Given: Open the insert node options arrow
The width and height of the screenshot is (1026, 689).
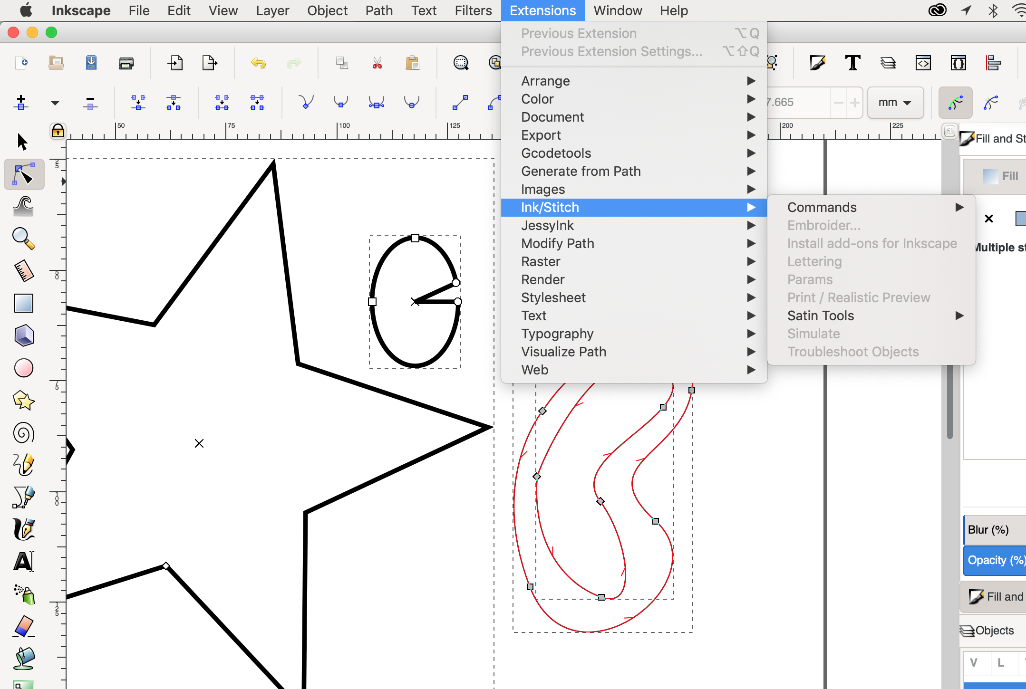Looking at the screenshot, I should [55, 102].
